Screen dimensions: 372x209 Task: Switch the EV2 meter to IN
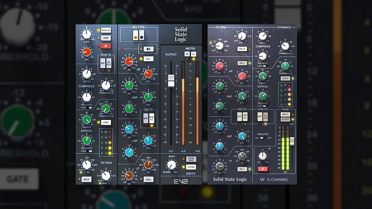(x=187, y=54)
